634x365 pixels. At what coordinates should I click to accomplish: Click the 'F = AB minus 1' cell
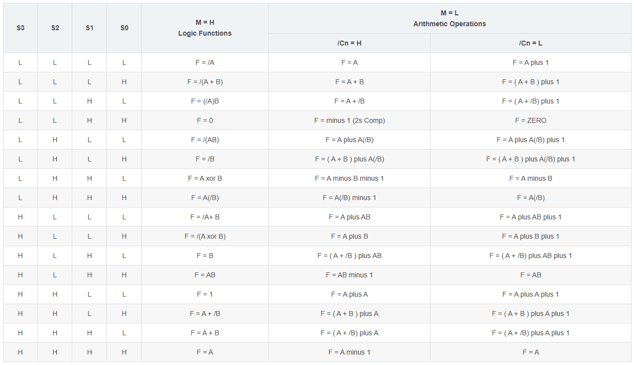(349, 275)
